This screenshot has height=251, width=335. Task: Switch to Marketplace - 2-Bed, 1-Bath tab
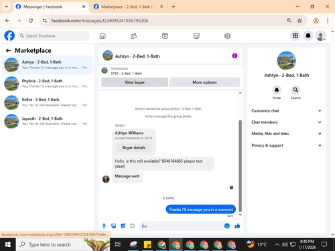tap(129, 7)
